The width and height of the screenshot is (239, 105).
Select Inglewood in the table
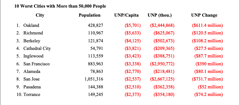pyautogui.click(x=33, y=56)
